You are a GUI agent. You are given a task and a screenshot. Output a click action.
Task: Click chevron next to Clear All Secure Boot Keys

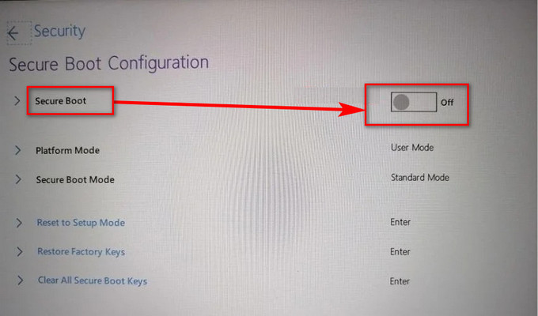[x=21, y=280]
